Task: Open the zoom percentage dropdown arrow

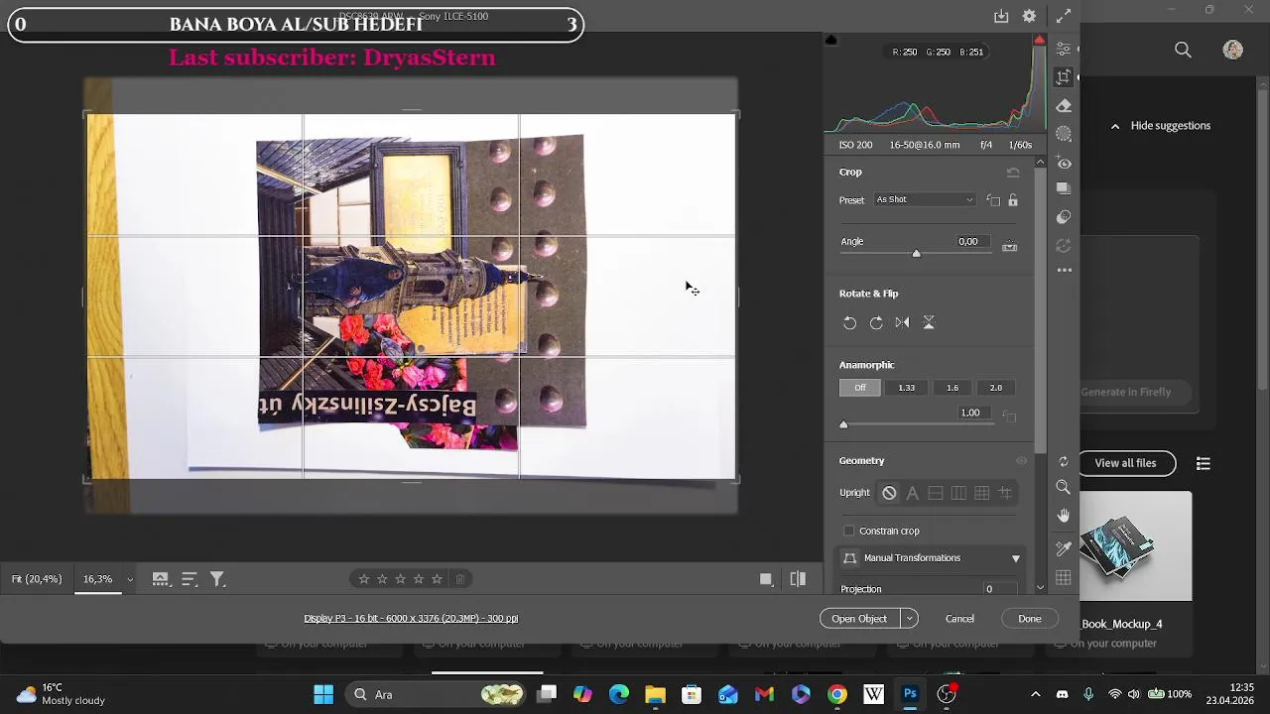Action: (129, 580)
